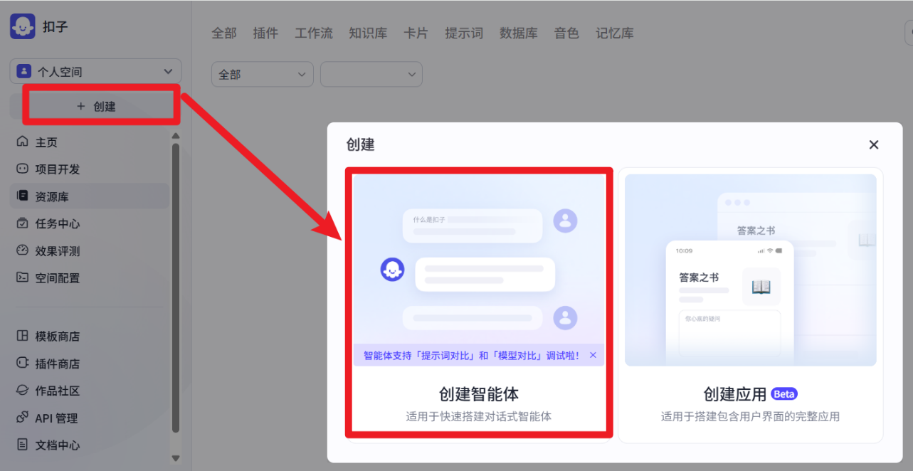Click the 空间配置 icon

pyautogui.click(x=23, y=277)
